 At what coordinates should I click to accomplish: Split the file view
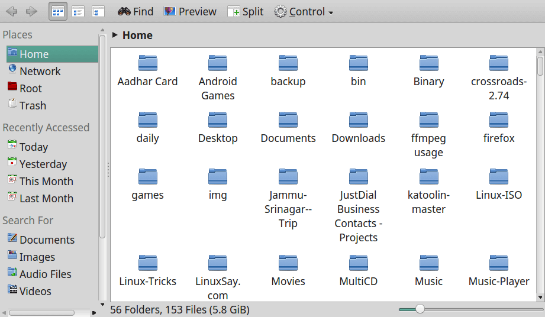[246, 11]
